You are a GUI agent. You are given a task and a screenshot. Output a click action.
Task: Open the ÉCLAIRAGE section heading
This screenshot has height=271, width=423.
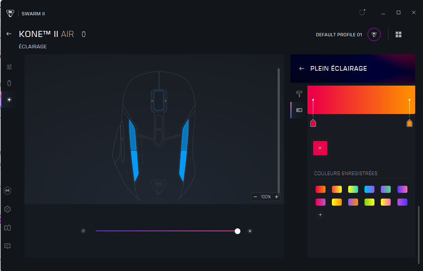click(33, 46)
